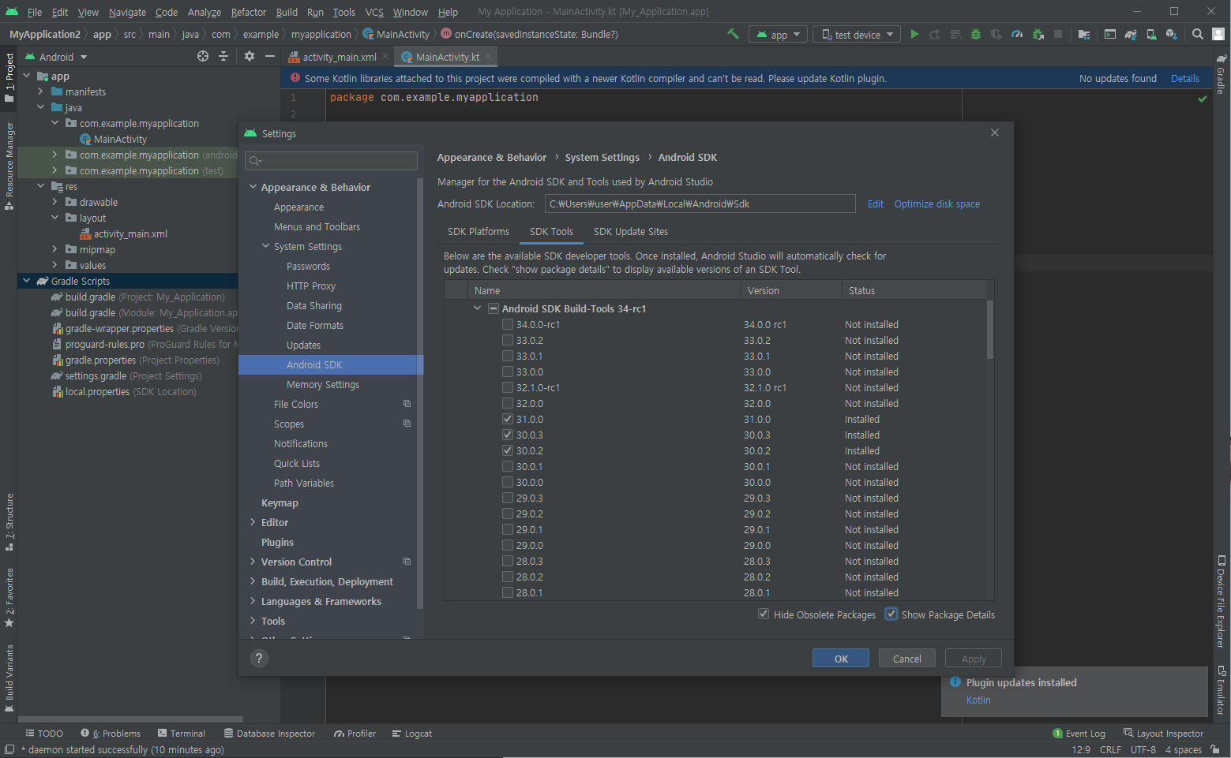Open the Refactor menu

point(249,12)
